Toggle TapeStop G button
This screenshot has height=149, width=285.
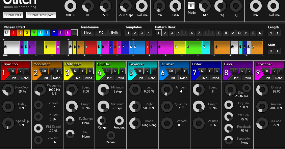pyautogui.click(x=27, y=71)
